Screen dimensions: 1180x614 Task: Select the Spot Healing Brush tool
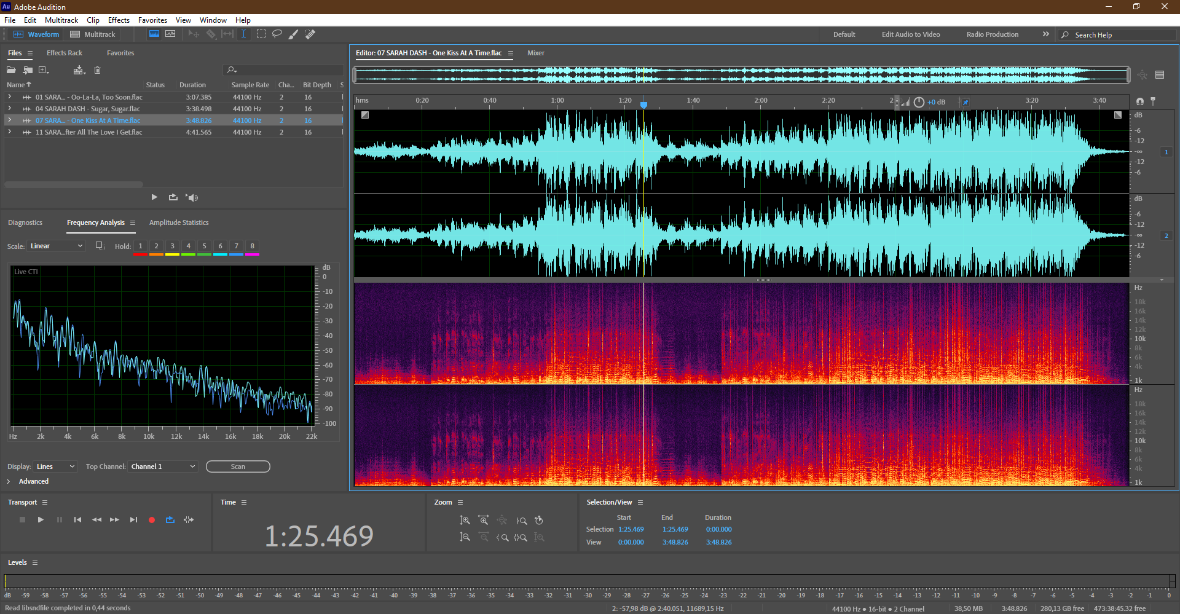coord(310,34)
